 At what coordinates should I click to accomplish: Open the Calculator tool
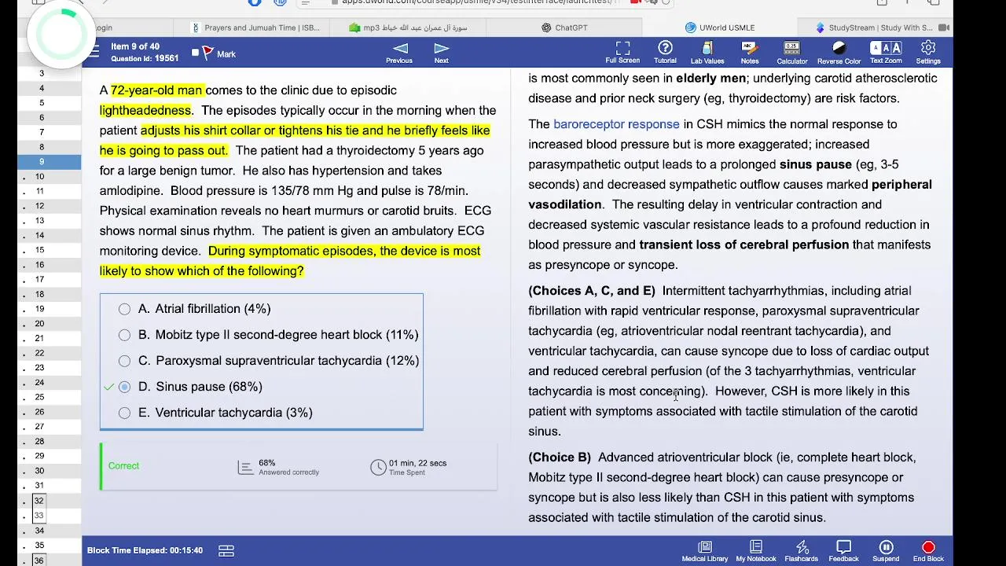click(791, 53)
